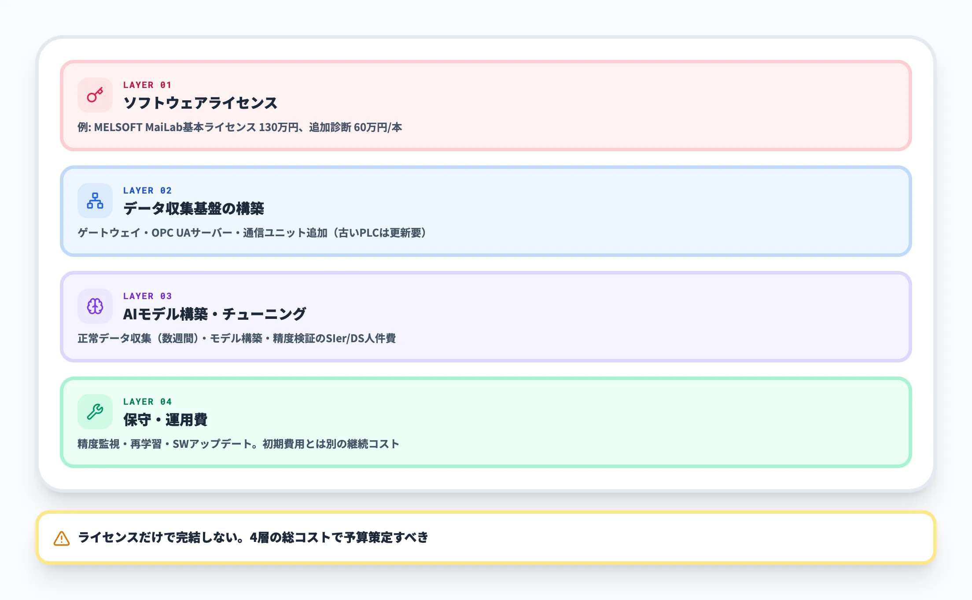Open the MELSOFT MaiLab license details link
Screen dimensions: 972x600
[241, 128]
